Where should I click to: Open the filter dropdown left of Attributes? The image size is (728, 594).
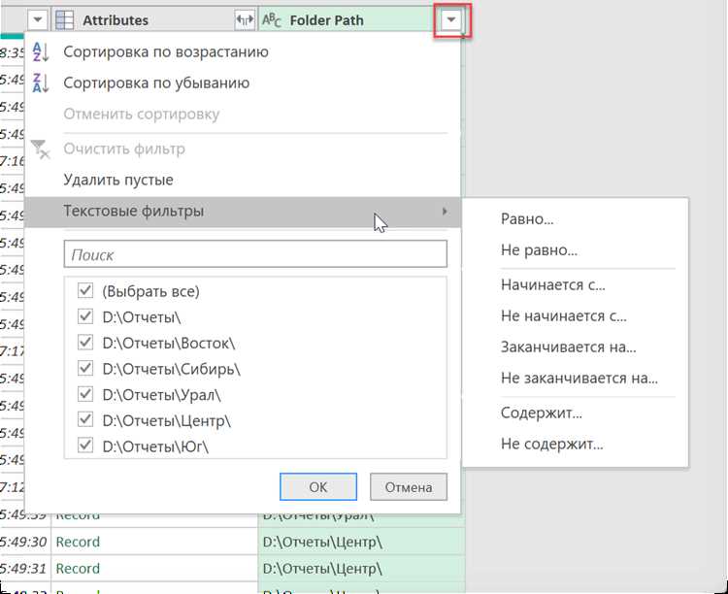[38, 20]
